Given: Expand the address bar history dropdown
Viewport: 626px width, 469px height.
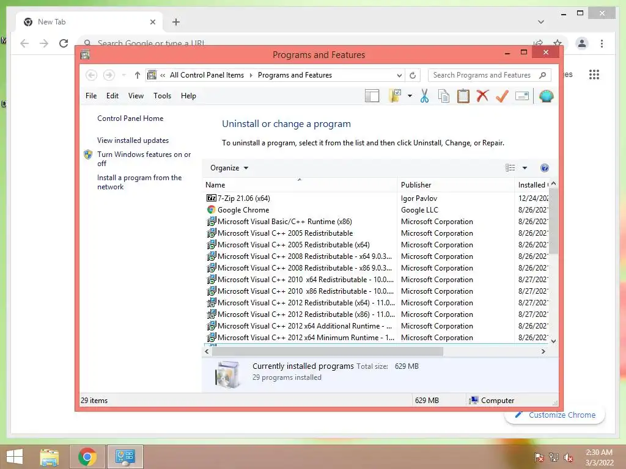Looking at the screenshot, I should click(399, 75).
